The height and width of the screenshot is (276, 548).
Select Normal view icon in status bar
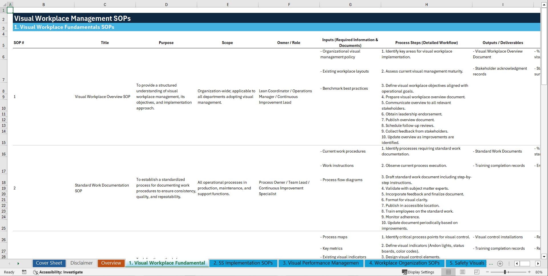(x=448, y=272)
